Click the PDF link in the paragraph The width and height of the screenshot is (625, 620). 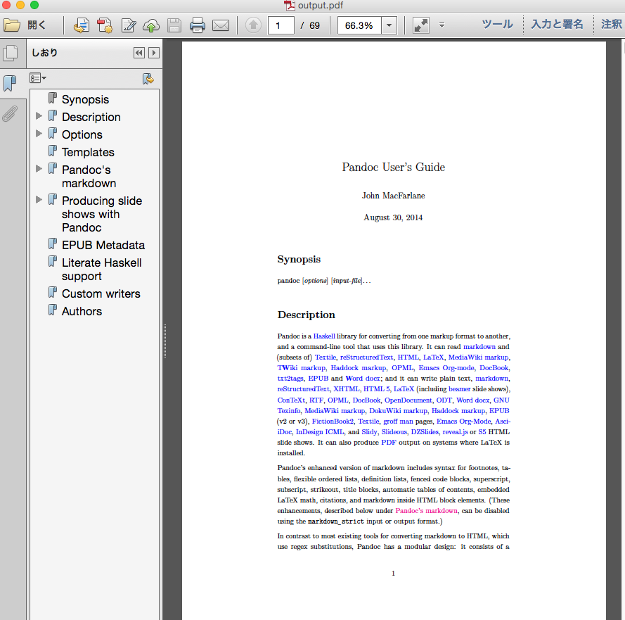point(389,443)
